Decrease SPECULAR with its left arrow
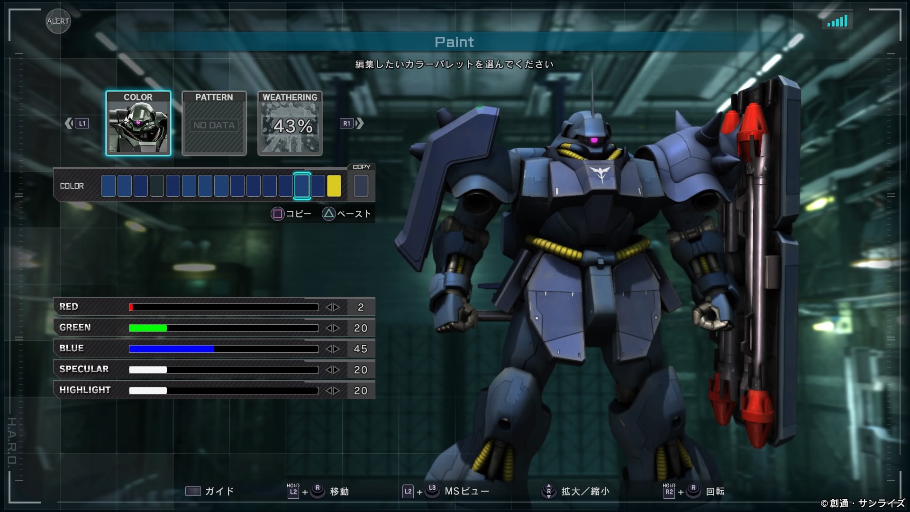This screenshot has height=512, width=910. click(x=329, y=370)
